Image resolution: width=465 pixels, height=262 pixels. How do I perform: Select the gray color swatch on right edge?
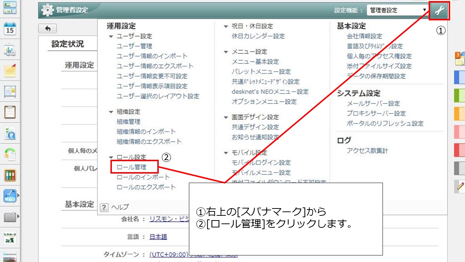click(460, 168)
